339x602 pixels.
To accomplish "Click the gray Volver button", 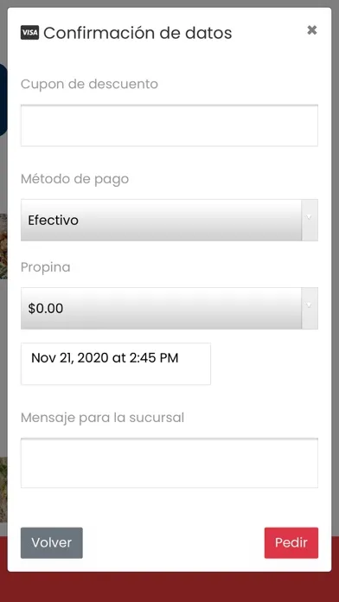I will [x=51, y=543].
